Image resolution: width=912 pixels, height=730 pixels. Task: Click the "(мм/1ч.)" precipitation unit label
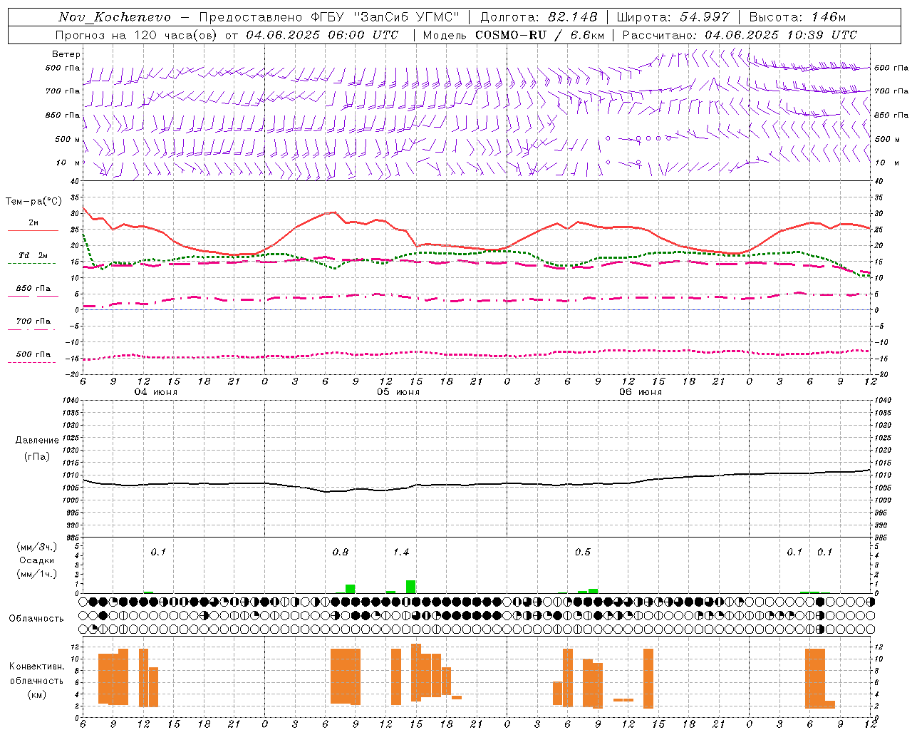tap(37, 574)
